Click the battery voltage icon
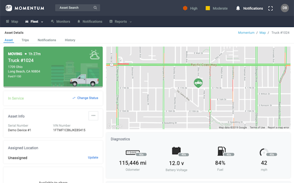This screenshot has width=294, height=183. [x=176, y=151]
